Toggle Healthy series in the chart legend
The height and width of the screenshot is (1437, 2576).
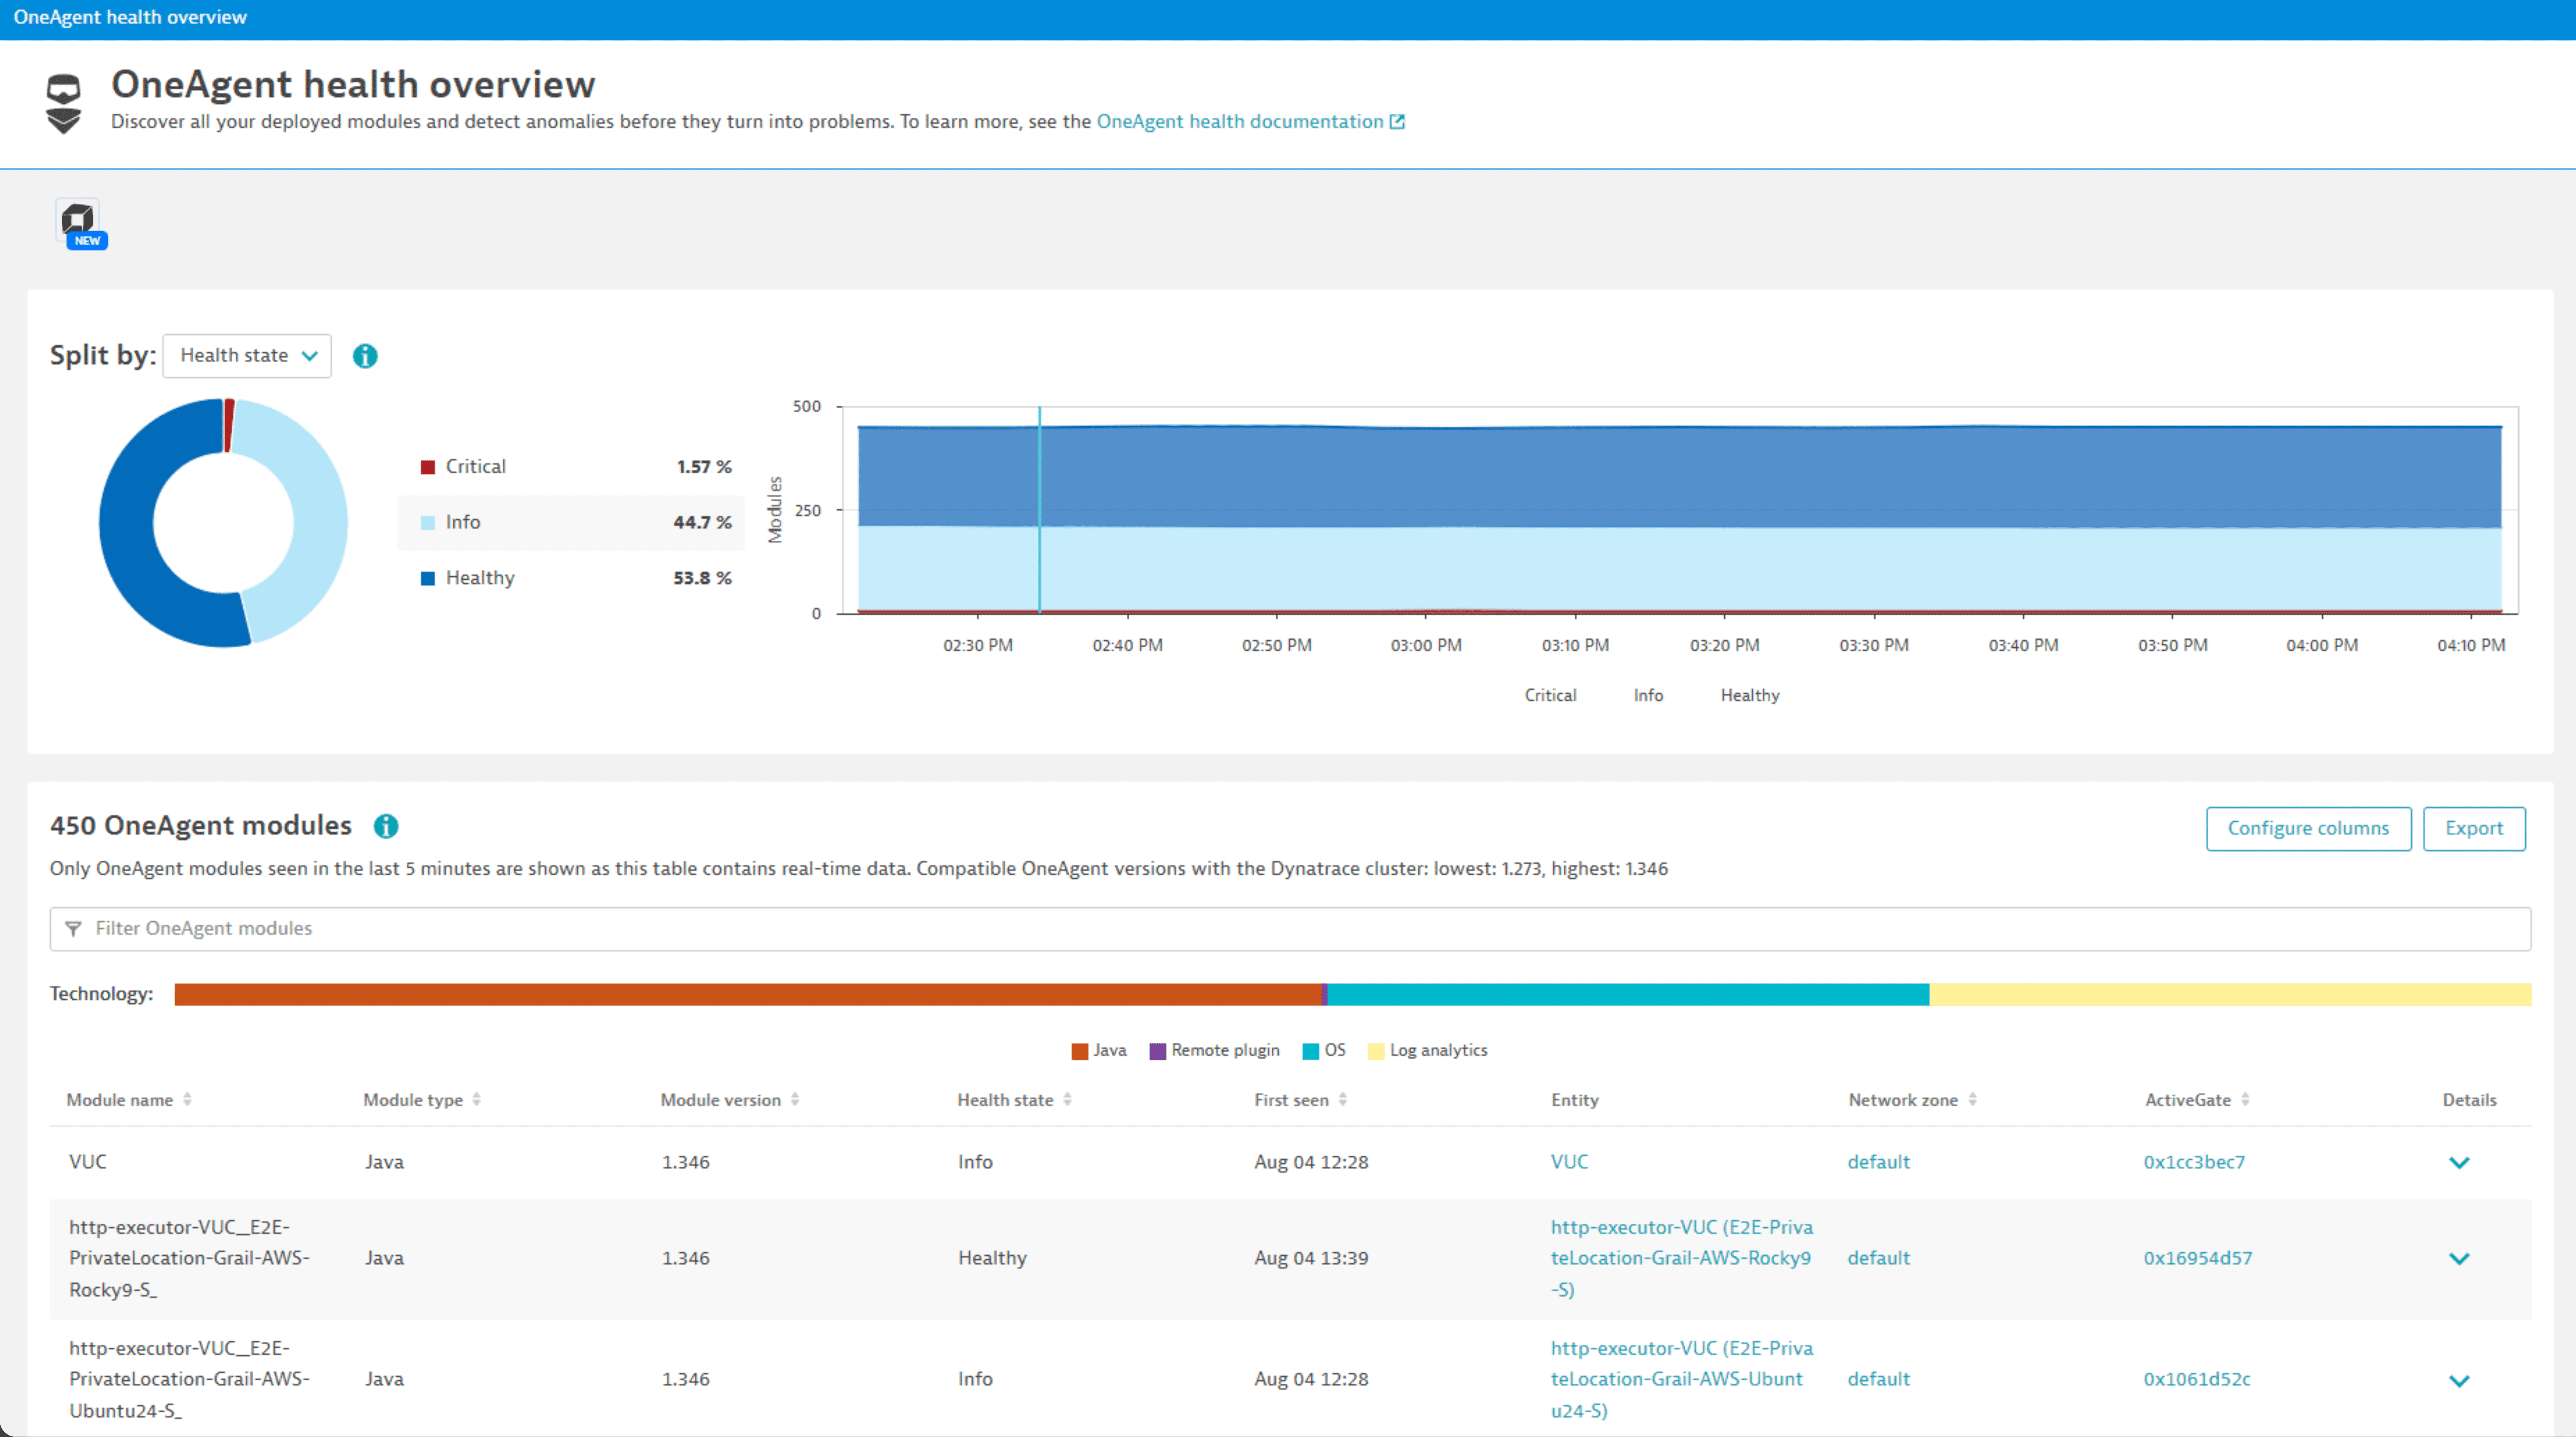tap(1750, 696)
